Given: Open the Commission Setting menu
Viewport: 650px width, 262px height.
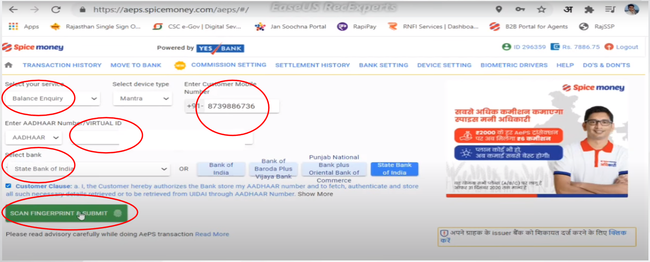Looking at the screenshot, I should (229, 65).
